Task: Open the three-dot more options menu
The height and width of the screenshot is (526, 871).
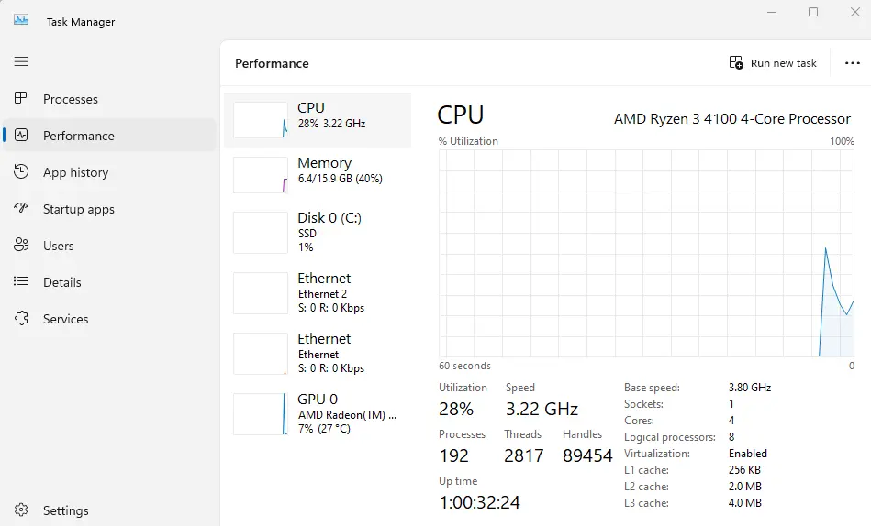Action: point(852,63)
